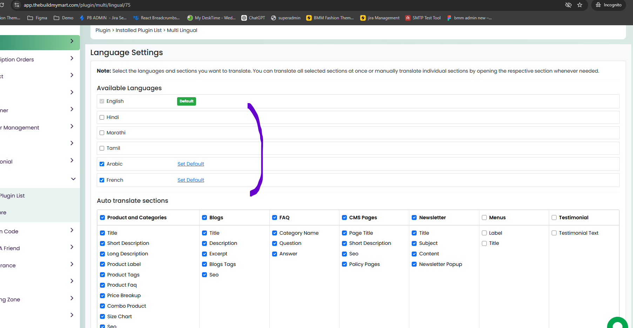Image resolution: width=633 pixels, height=328 pixels.
Task: Expand the green highlighted sidebar item chevron
Action: coord(72,41)
